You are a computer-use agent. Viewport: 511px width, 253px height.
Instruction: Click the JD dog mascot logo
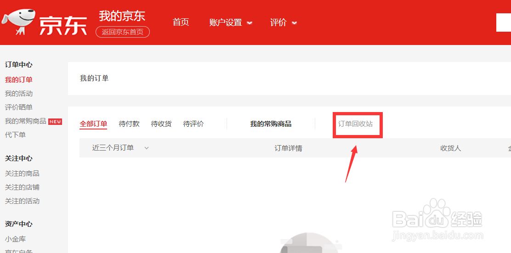point(19,22)
